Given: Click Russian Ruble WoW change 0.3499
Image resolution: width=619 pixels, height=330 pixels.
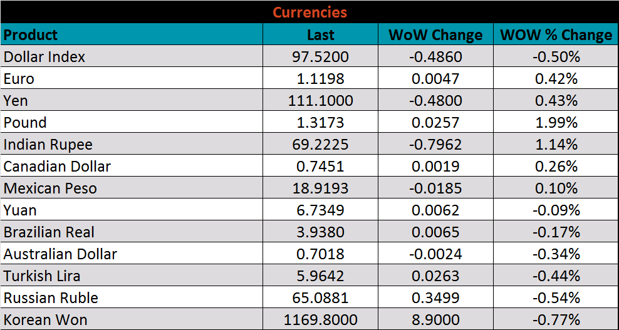Looking at the screenshot, I should pyautogui.click(x=435, y=298).
